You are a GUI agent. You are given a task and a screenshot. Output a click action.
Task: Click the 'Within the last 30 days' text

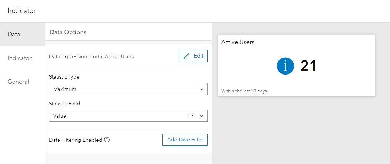coord(244,91)
